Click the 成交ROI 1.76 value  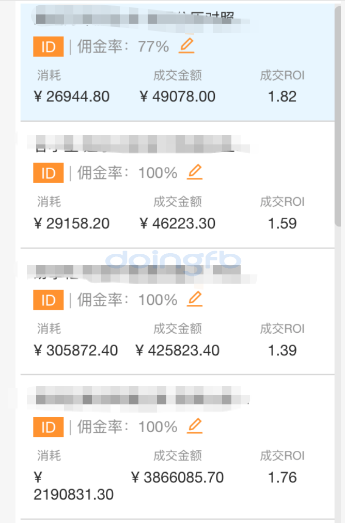click(x=282, y=478)
